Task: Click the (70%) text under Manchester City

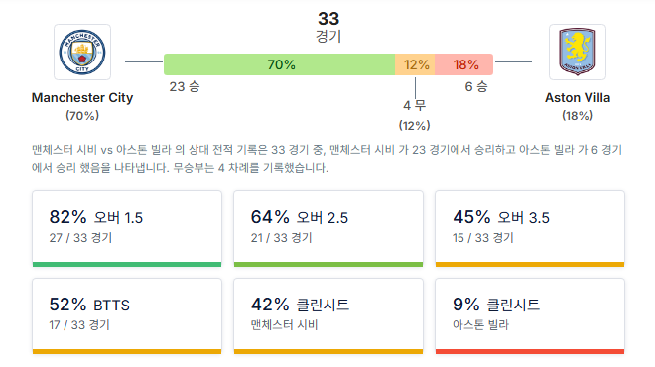Action: [x=82, y=116]
